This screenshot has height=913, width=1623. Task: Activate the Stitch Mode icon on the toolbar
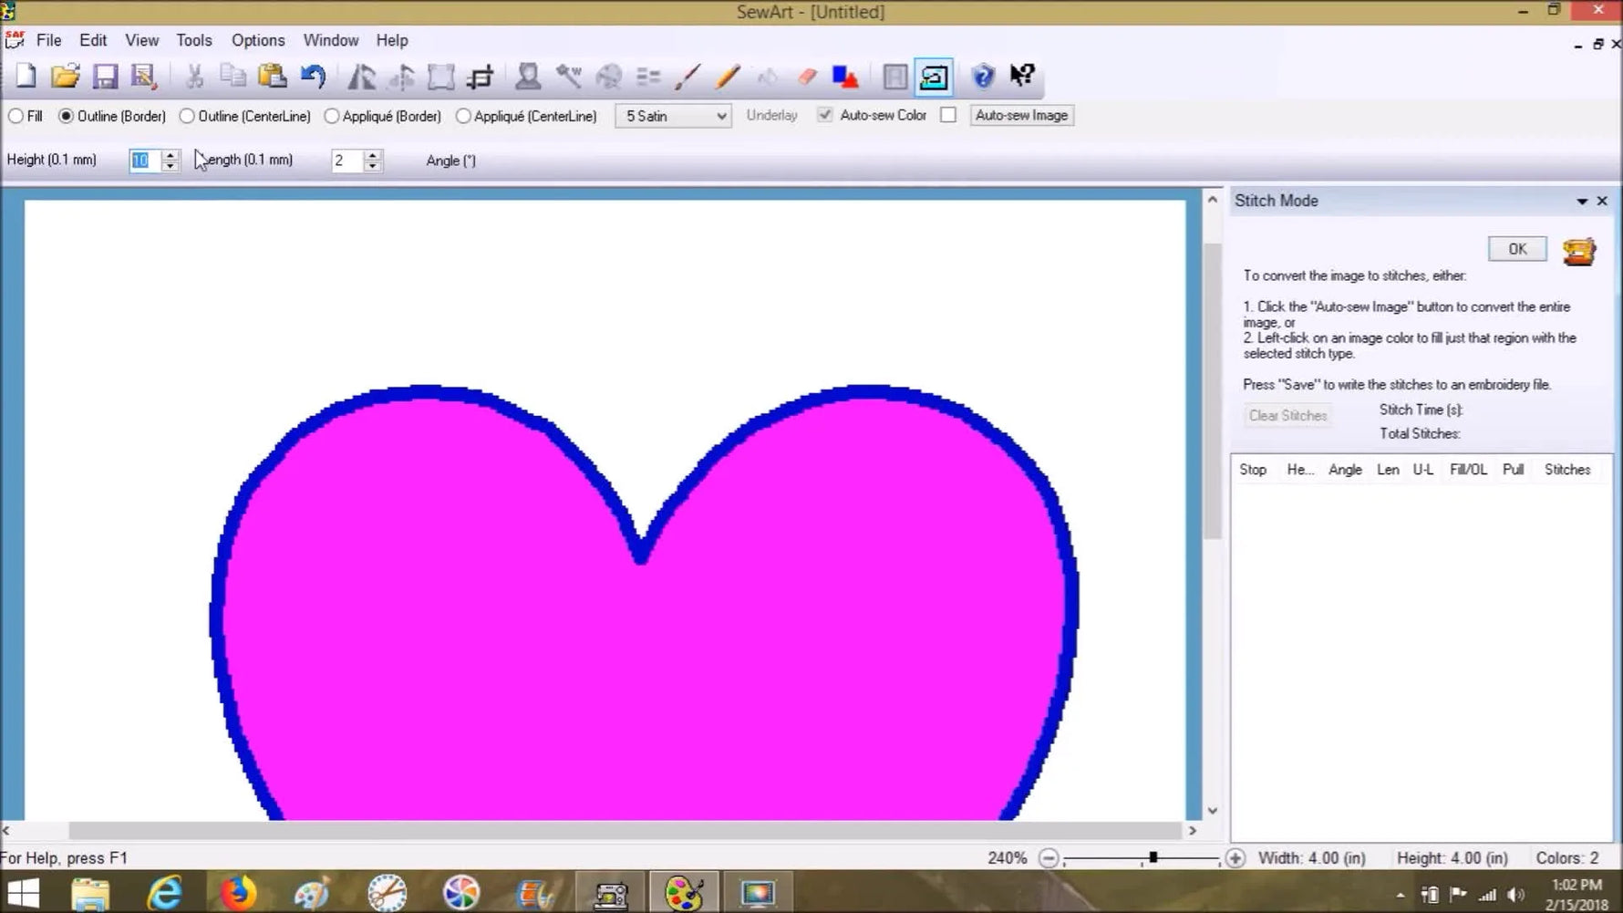pos(933,77)
